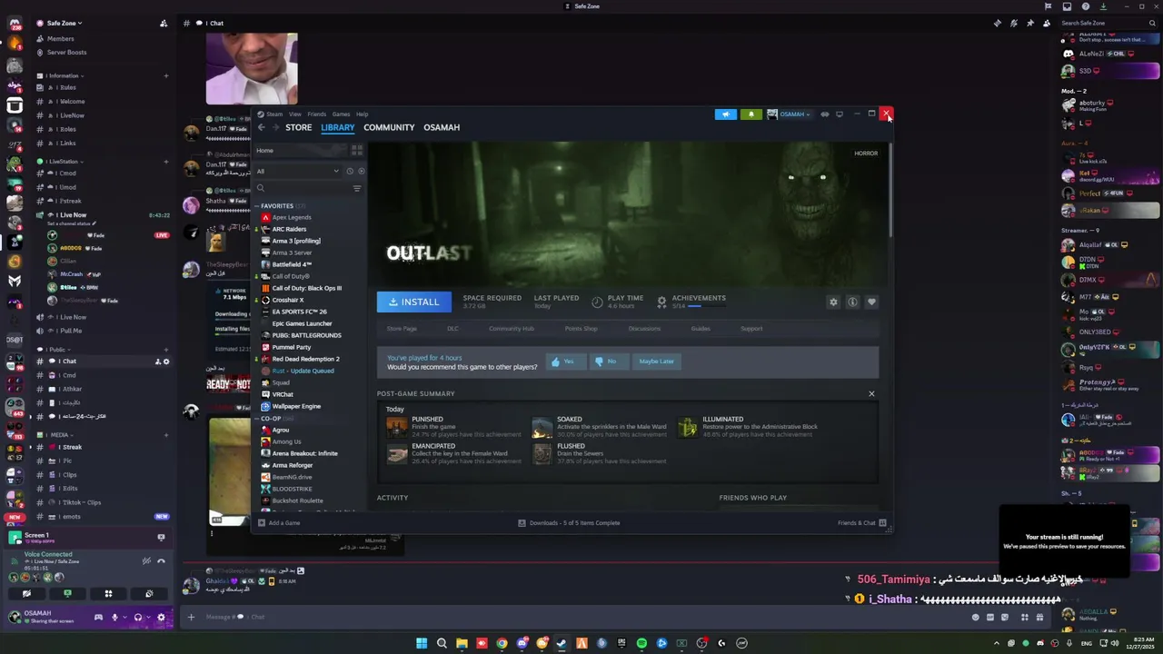Click the recent clock icon in library filter
Viewport: 1163px width, 654px height.
point(350,171)
